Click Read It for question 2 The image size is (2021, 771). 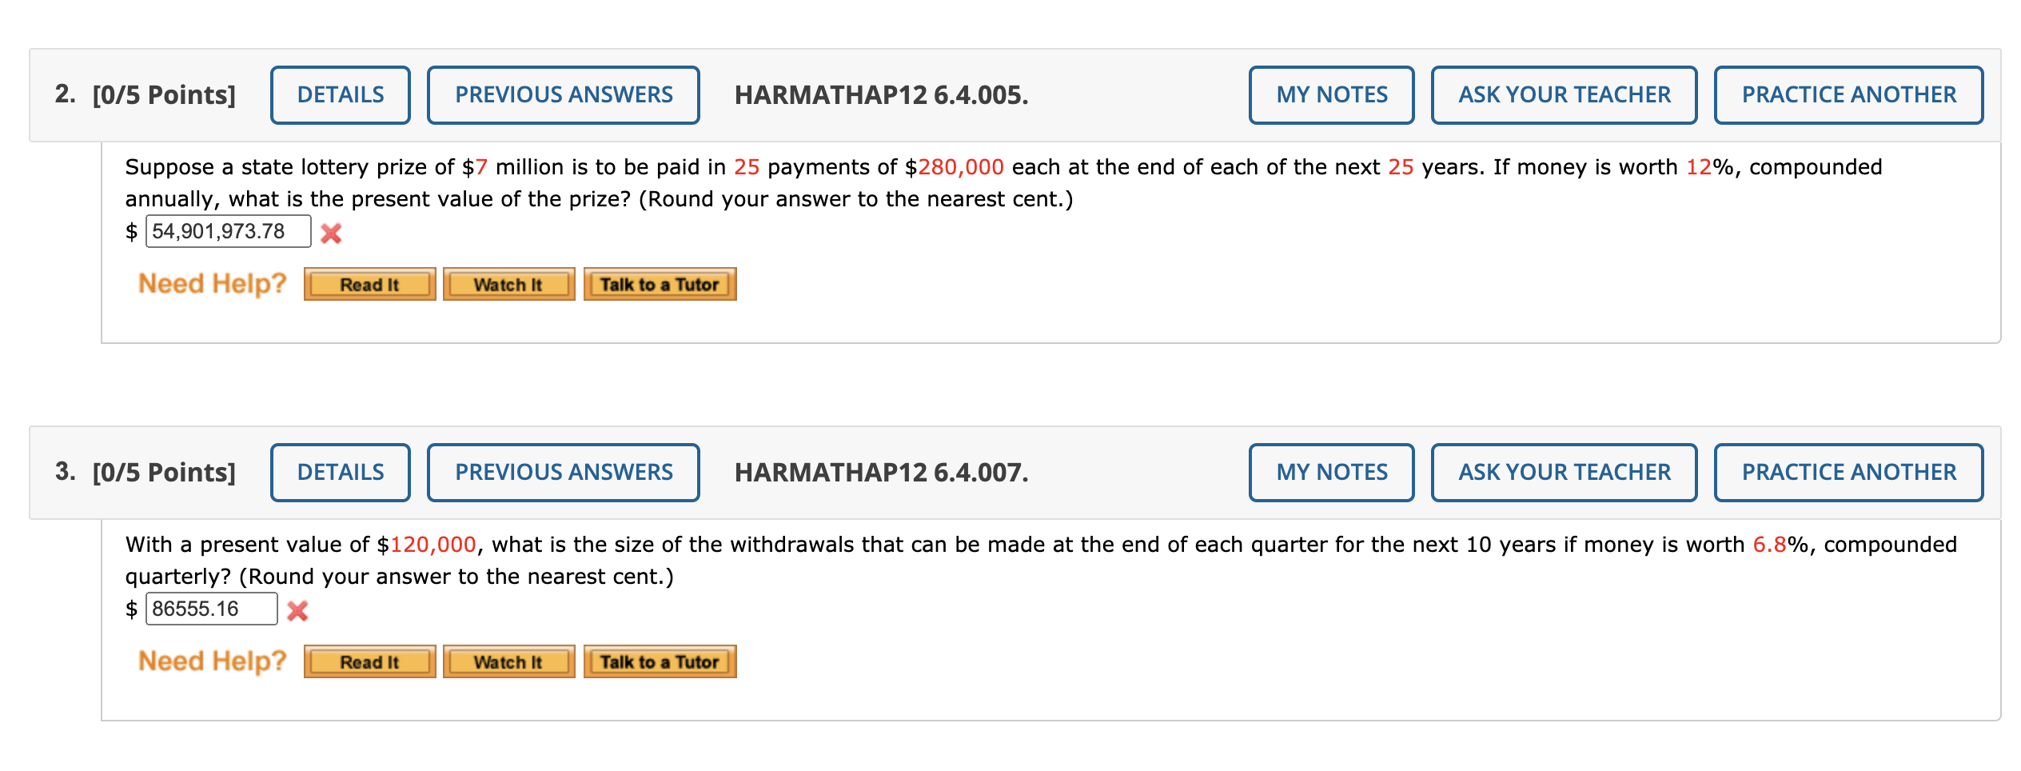coord(369,283)
